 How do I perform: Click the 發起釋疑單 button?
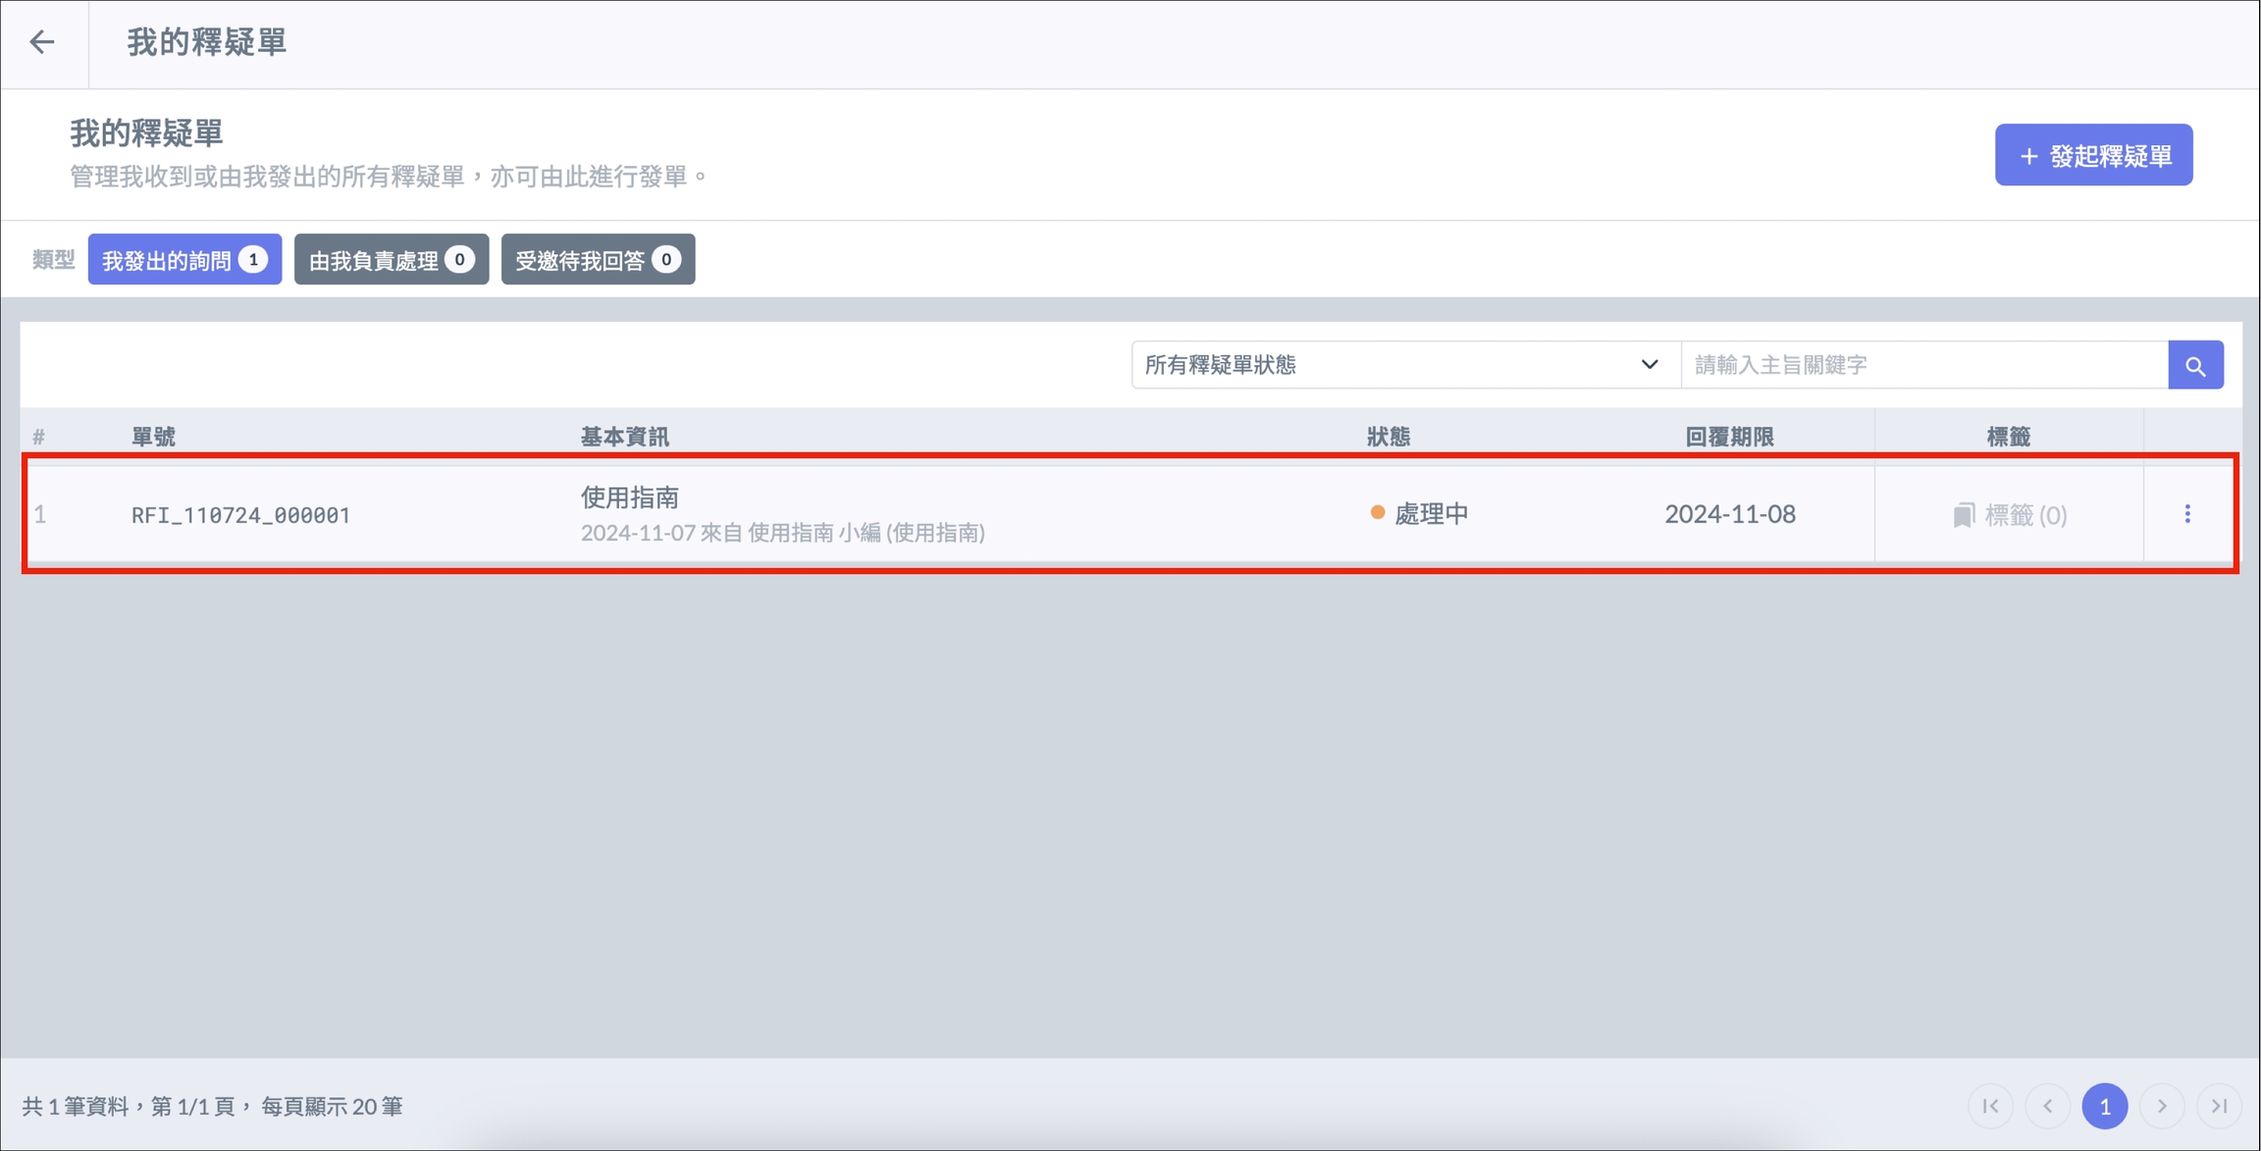pos(2093,155)
